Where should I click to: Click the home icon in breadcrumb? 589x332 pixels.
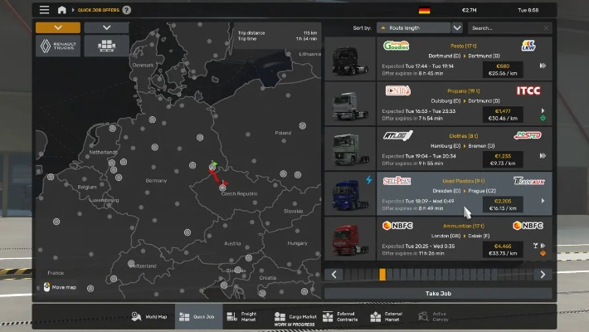click(62, 10)
